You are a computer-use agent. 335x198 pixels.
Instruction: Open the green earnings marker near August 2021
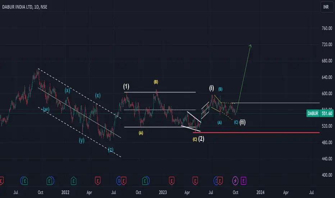tap(25, 181)
